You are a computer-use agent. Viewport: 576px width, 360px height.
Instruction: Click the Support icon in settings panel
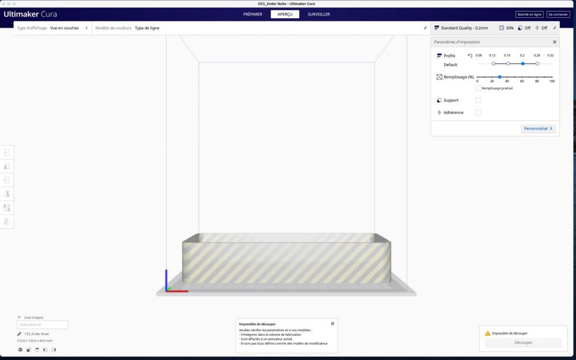439,100
